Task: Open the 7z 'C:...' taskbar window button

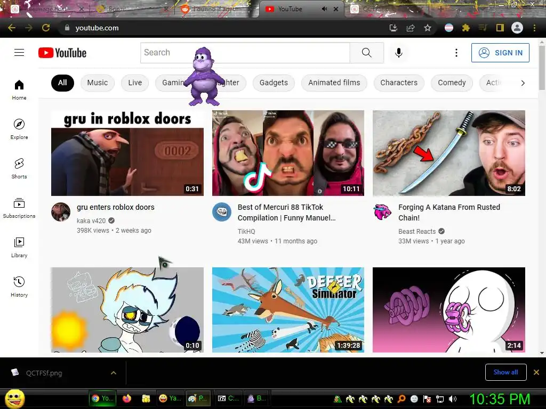Action: pos(228,398)
